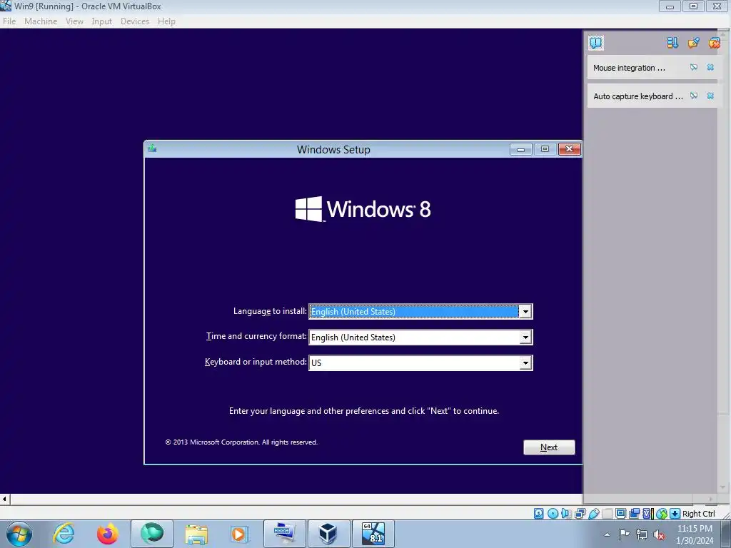Open the Machine menu

point(41,21)
